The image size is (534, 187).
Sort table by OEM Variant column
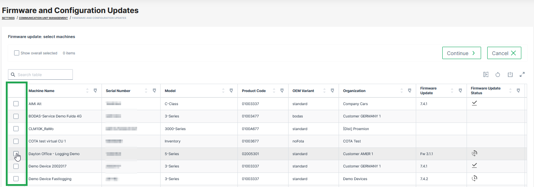pos(324,91)
